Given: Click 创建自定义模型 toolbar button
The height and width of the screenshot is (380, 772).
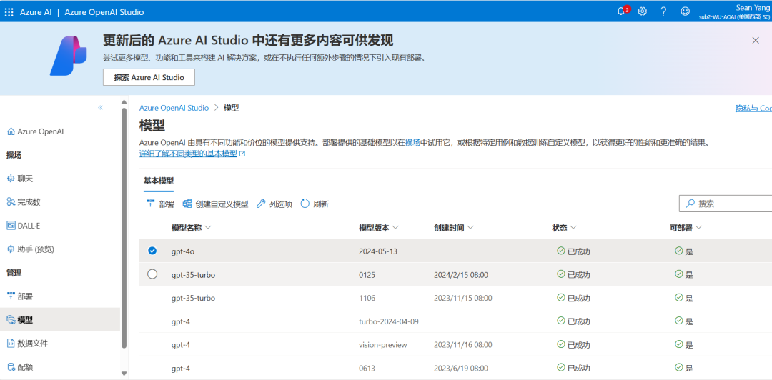Looking at the screenshot, I should click(x=215, y=204).
